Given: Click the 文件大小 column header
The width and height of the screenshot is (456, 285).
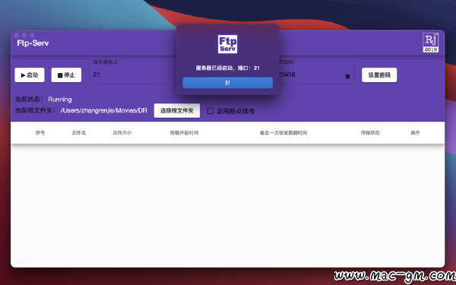Looking at the screenshot, I should pos(122,133).
